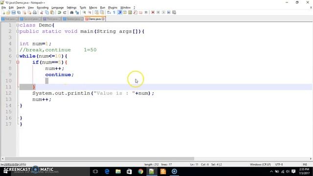This screenshot has height=176, width=313.
Task: Click the volume speaker tray icon
Action: coord(288,172)
